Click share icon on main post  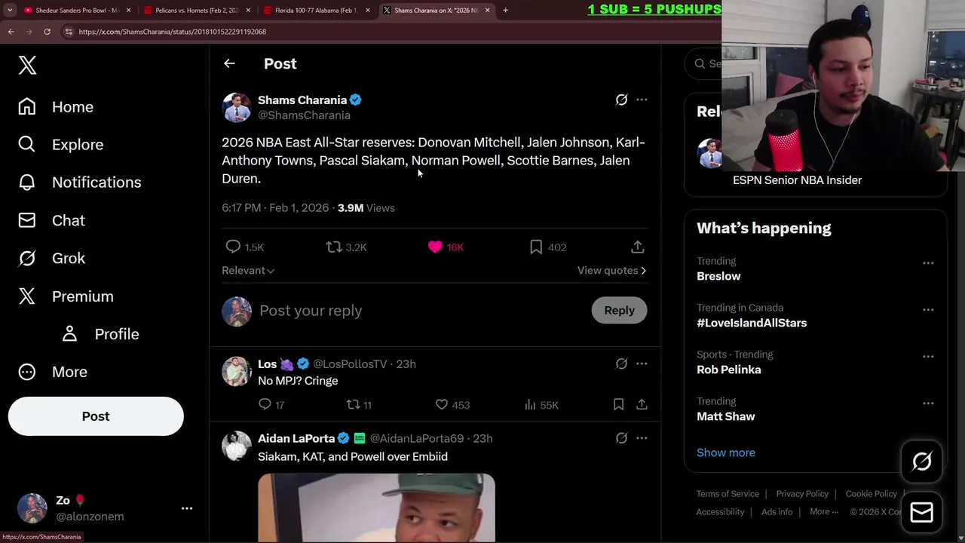[x=638, y=247]
